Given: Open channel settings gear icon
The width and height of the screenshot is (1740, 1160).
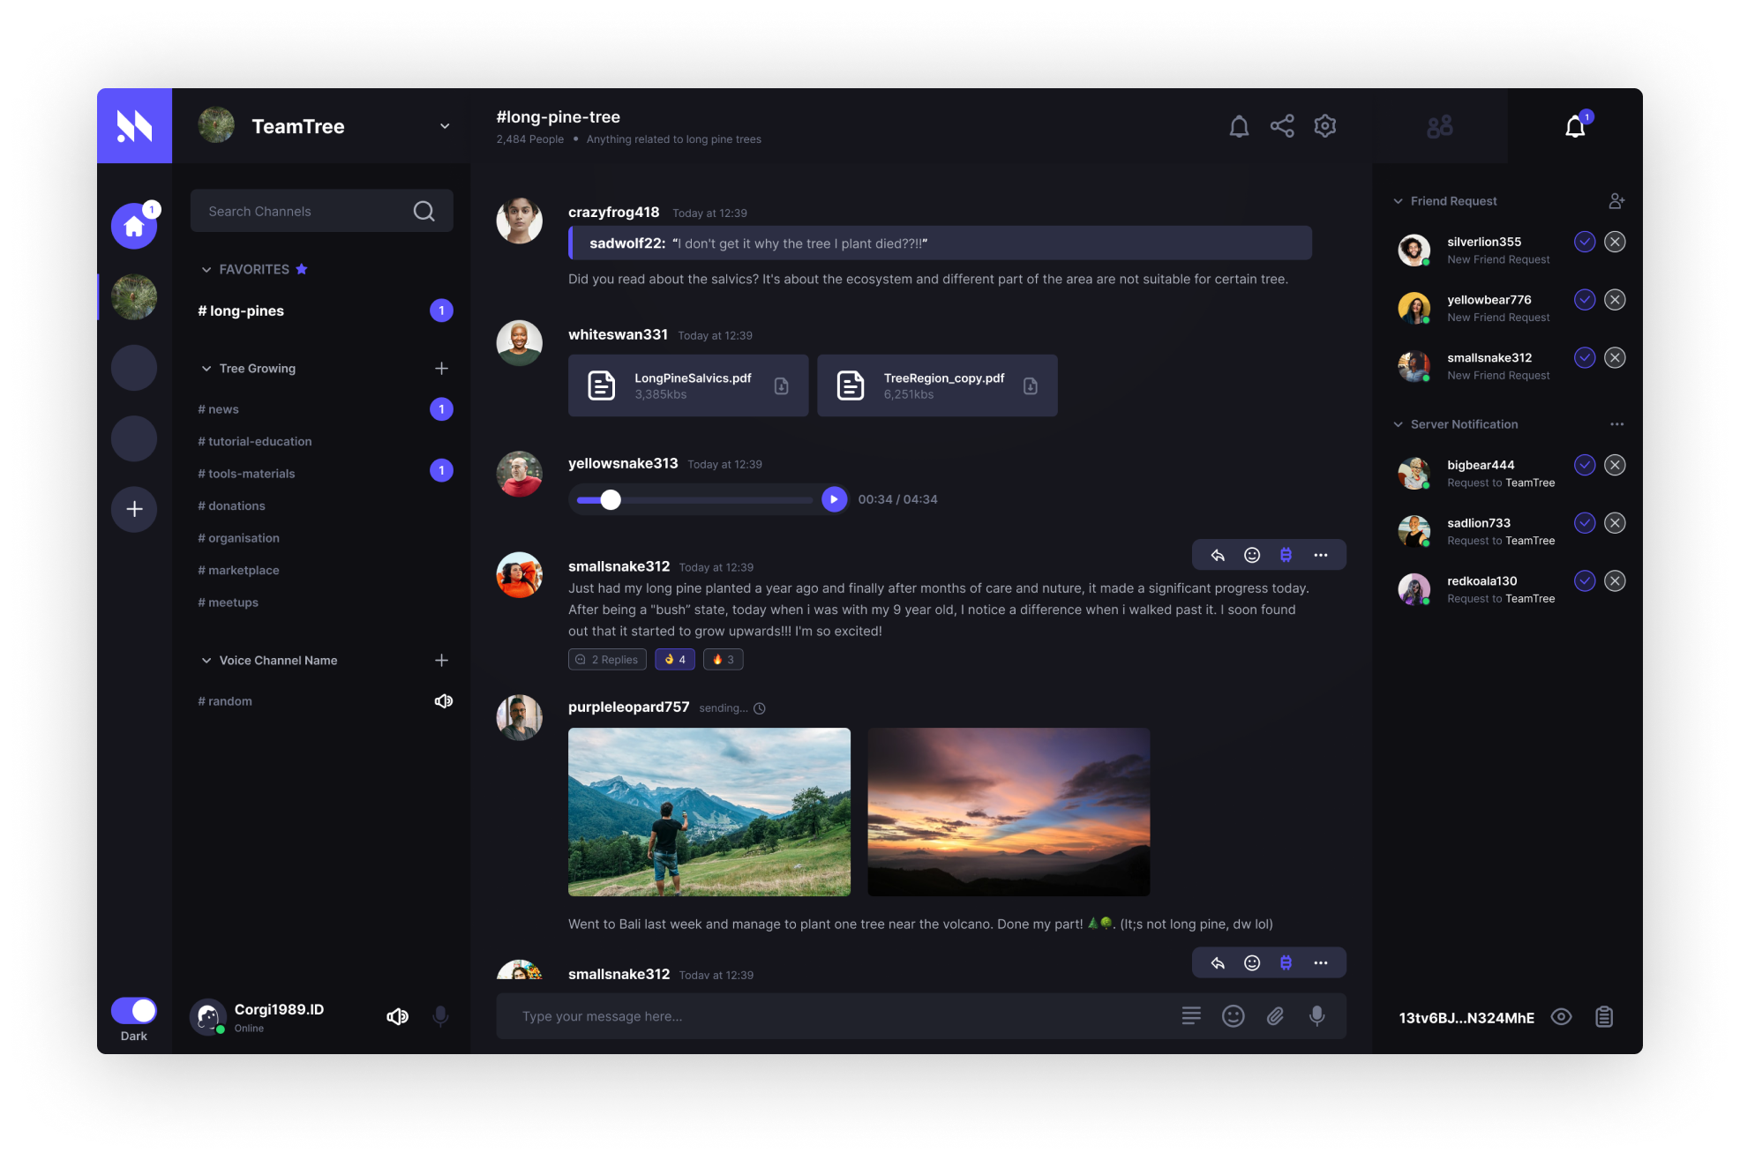Looking at the screenshot, I should coord(1324,126).
